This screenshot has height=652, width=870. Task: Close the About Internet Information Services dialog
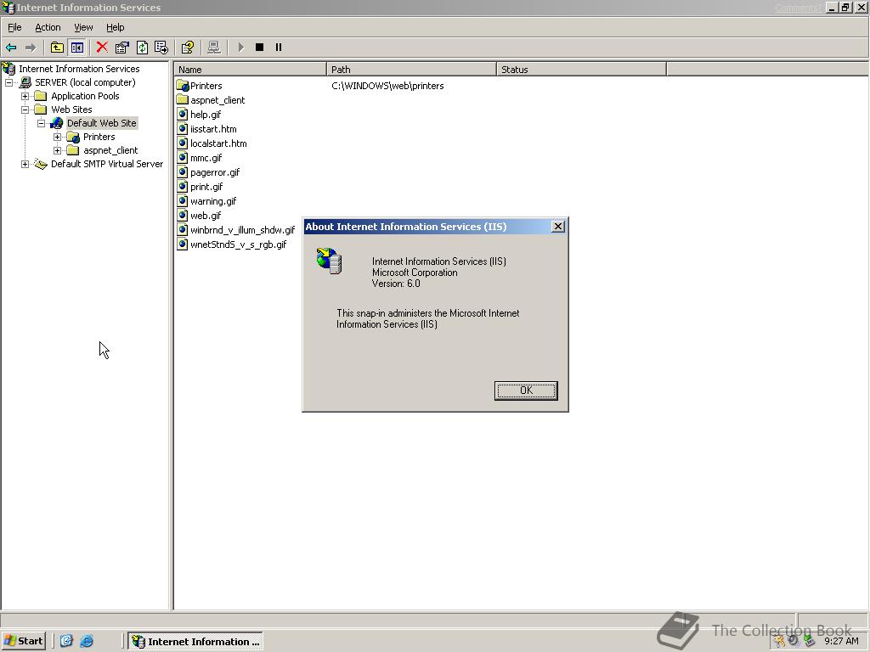click(x=558, y=226)
